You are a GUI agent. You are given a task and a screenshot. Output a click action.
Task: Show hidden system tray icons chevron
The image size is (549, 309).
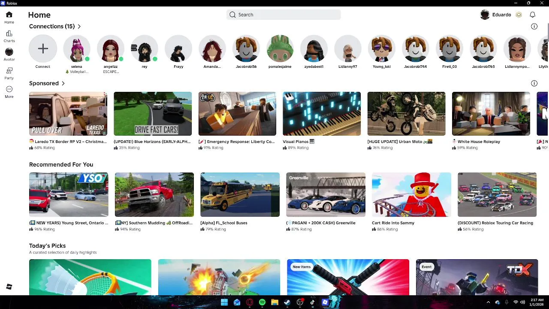(x=488, y=303)
